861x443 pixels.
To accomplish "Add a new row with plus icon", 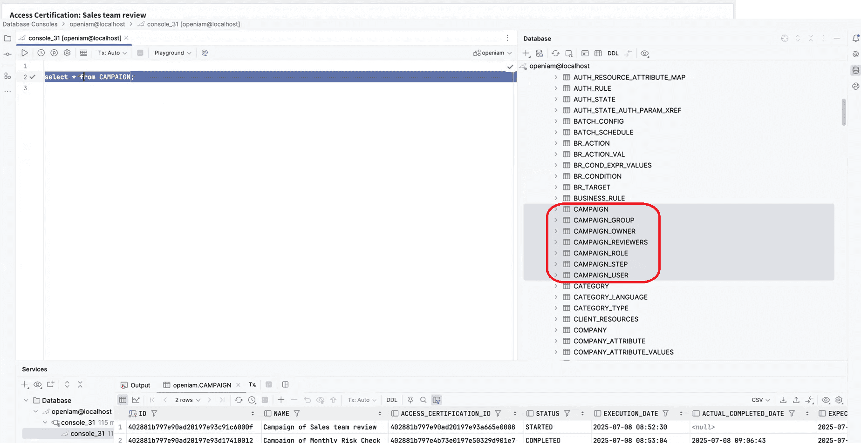I will pos(281,400).
